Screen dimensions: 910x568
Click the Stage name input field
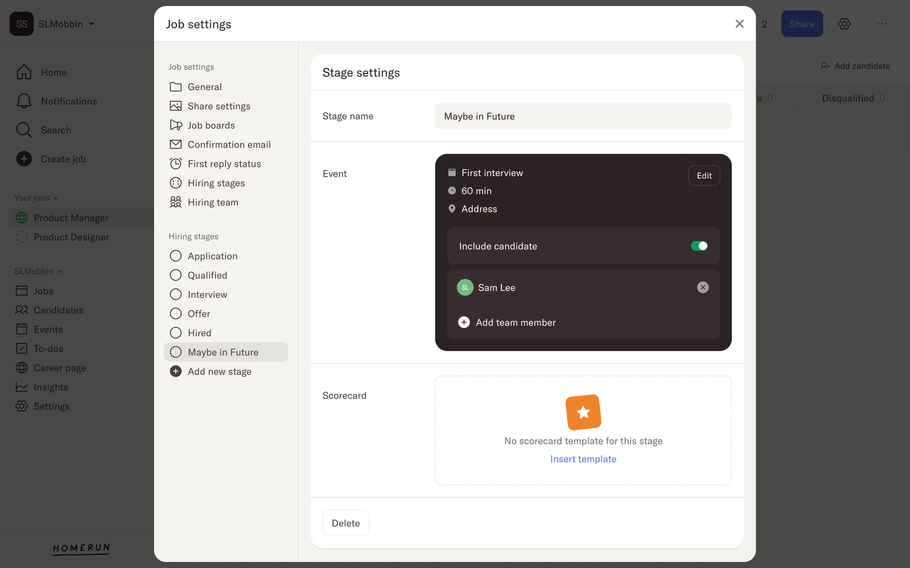pos(583,116)
